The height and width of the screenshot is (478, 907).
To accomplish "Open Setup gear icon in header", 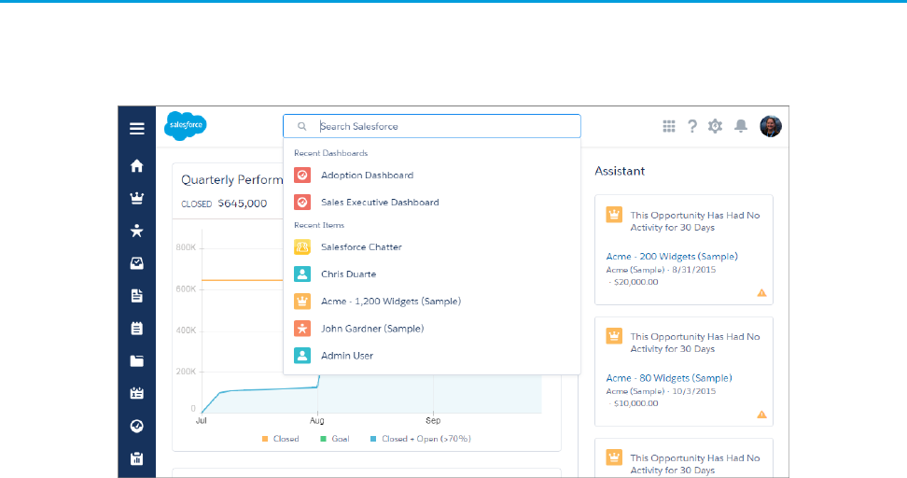I will click(x=716, y=126).
